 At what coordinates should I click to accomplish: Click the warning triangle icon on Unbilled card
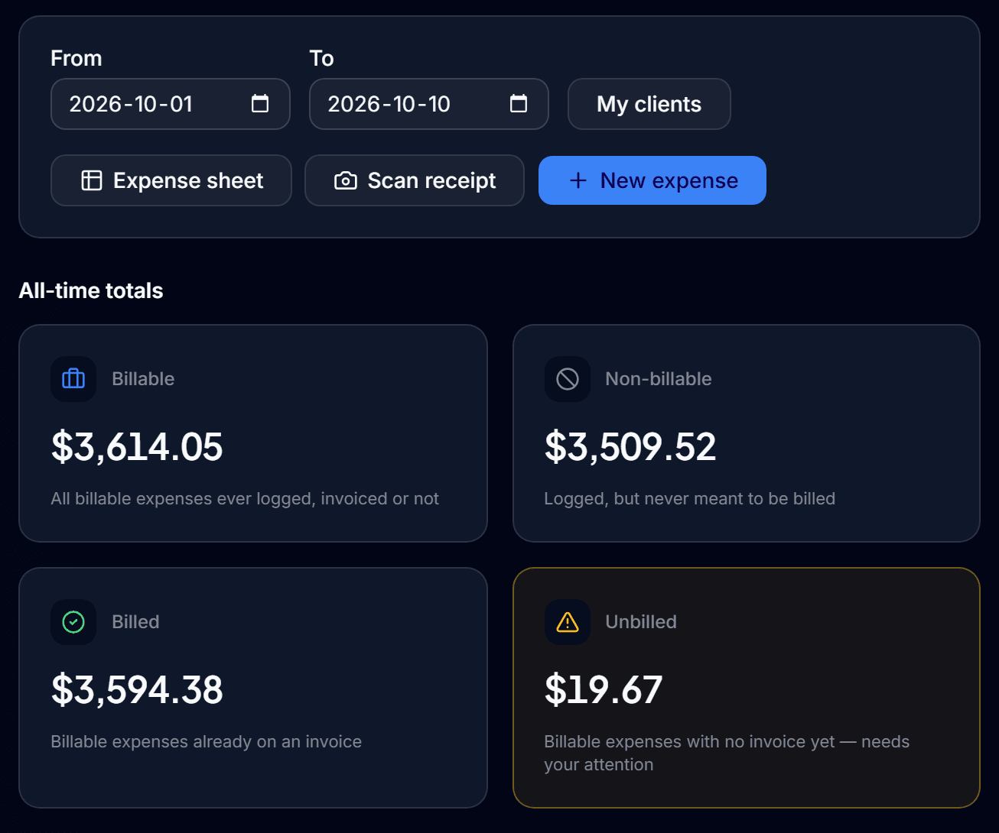[x=568, y=622]
